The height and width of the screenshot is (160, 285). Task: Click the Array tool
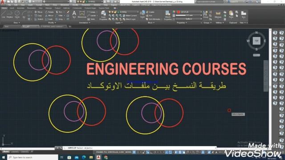pos(59,19)
